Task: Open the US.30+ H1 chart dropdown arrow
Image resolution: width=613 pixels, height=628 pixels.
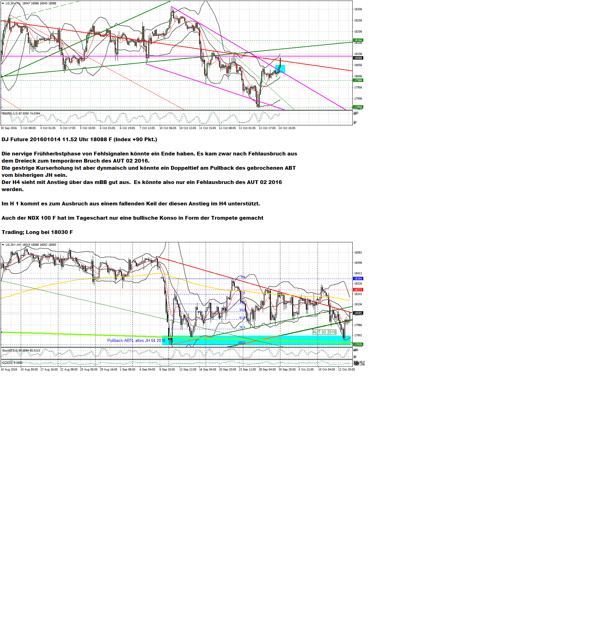Action: coord(3,3)
